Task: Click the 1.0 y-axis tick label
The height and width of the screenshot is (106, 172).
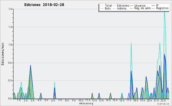Action: (x=10, y=45)
